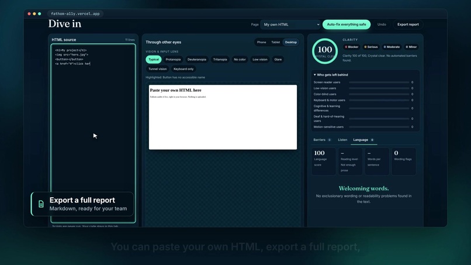Choose the Keyboard only lens
Viewport: 471px width, 265px height.
tap(183, 69)
